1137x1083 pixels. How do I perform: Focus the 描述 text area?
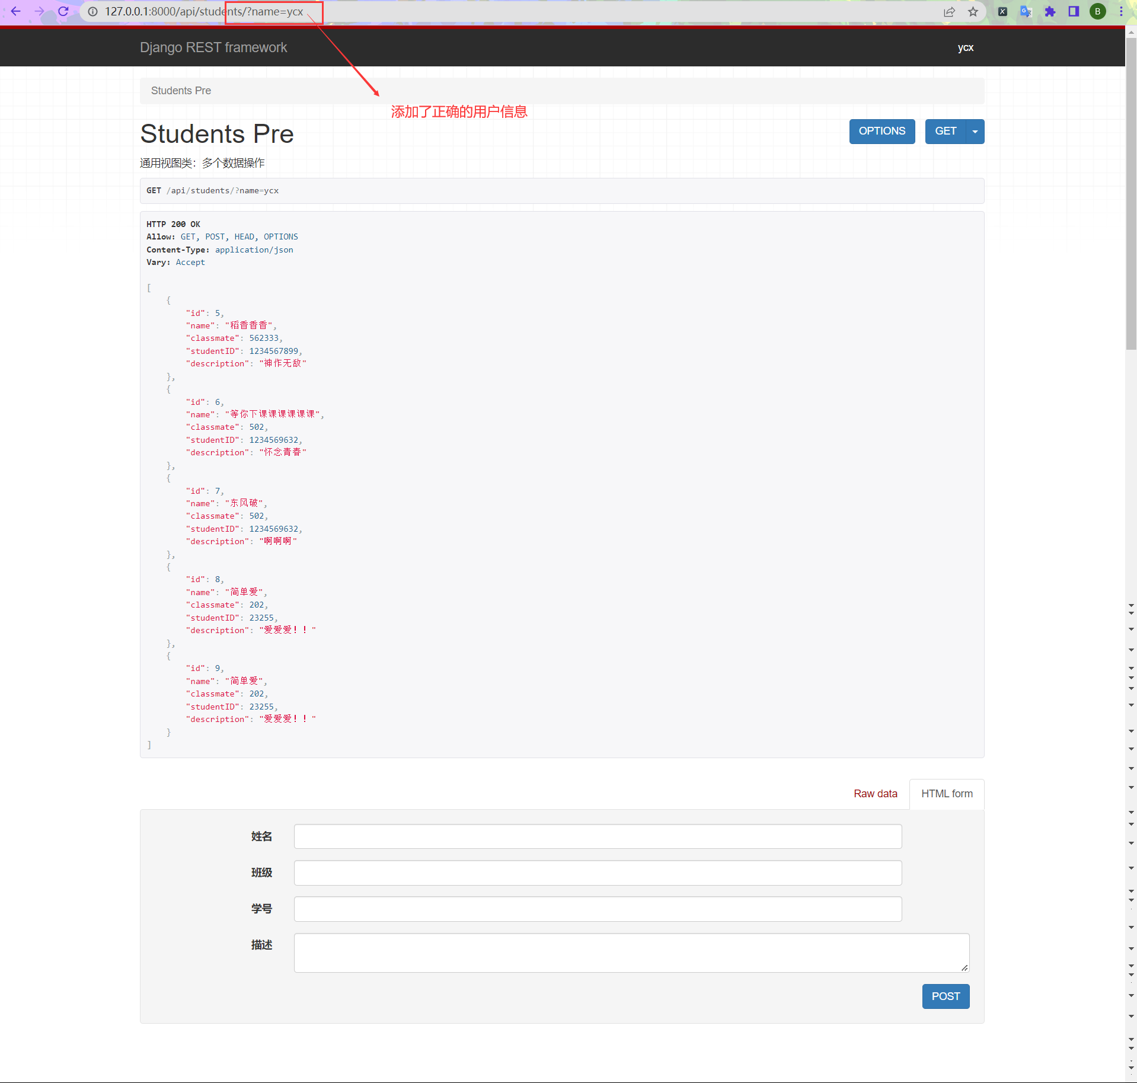(631, 953)
